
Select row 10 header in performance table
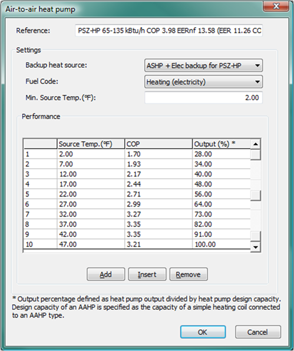pos(40,244)
